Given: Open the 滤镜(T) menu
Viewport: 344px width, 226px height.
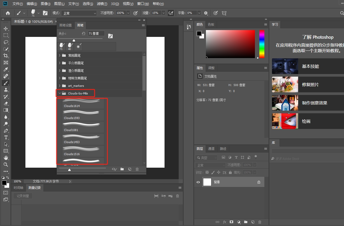Looking at the screenshot, I should point(102,4).
